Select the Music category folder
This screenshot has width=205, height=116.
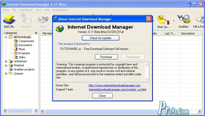tap(20, 49)
